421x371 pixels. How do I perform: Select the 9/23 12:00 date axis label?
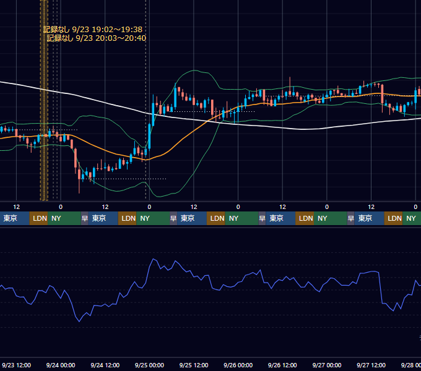(x=16, y=365)
